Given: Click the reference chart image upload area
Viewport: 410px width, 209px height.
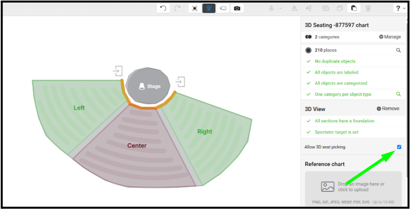Looking at the screenshot, I should (x=353, y=189).
